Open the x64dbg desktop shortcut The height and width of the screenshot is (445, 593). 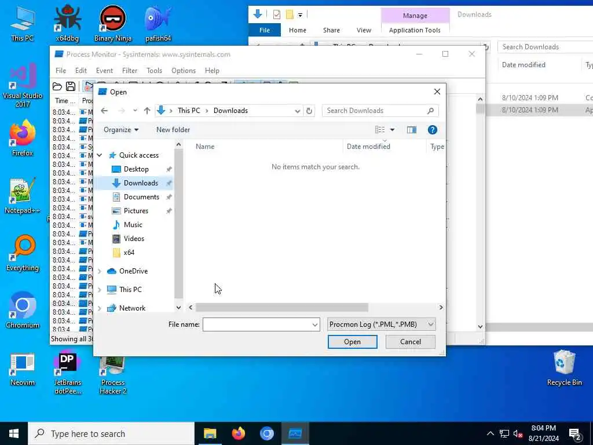[x=67, y=23]
